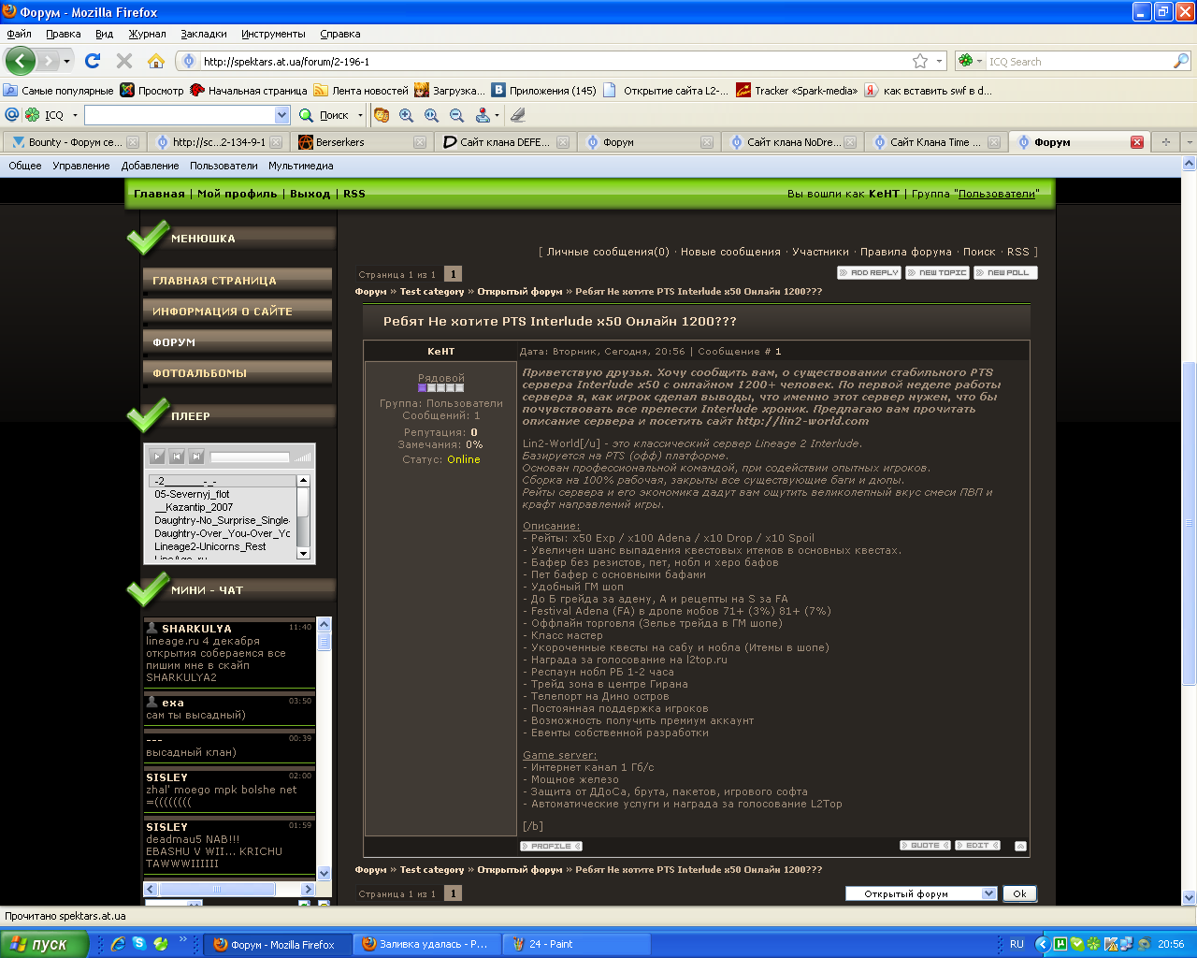Expand the ICQ toolbar menu dropdown

[75, 115]
